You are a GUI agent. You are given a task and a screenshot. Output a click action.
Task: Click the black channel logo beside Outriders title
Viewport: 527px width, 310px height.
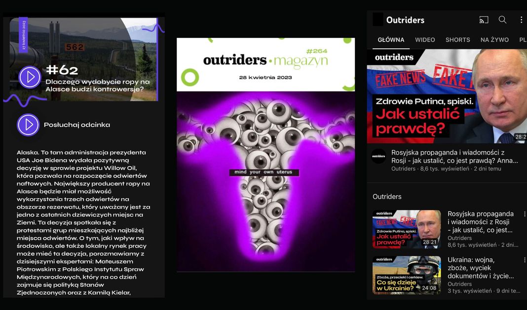tap(377, 20)
